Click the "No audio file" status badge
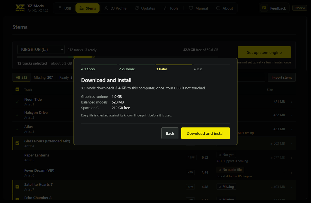Image resolution: width=311 pixels, height=203 pixels. 230,170
